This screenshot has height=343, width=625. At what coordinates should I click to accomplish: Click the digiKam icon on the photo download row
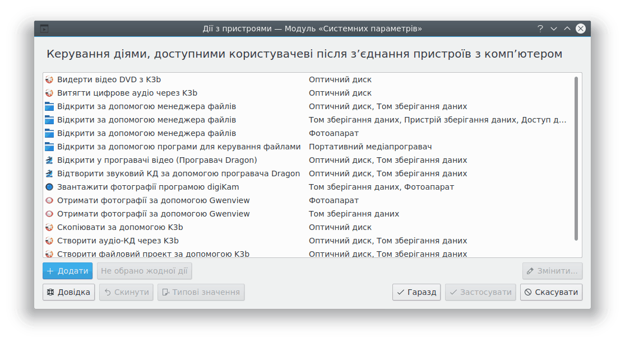[50, 187]
